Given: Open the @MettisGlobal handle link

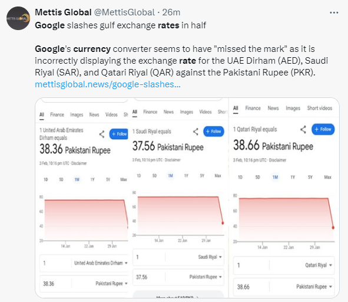Looking at the screenshot, I should [x=124, y=12].
